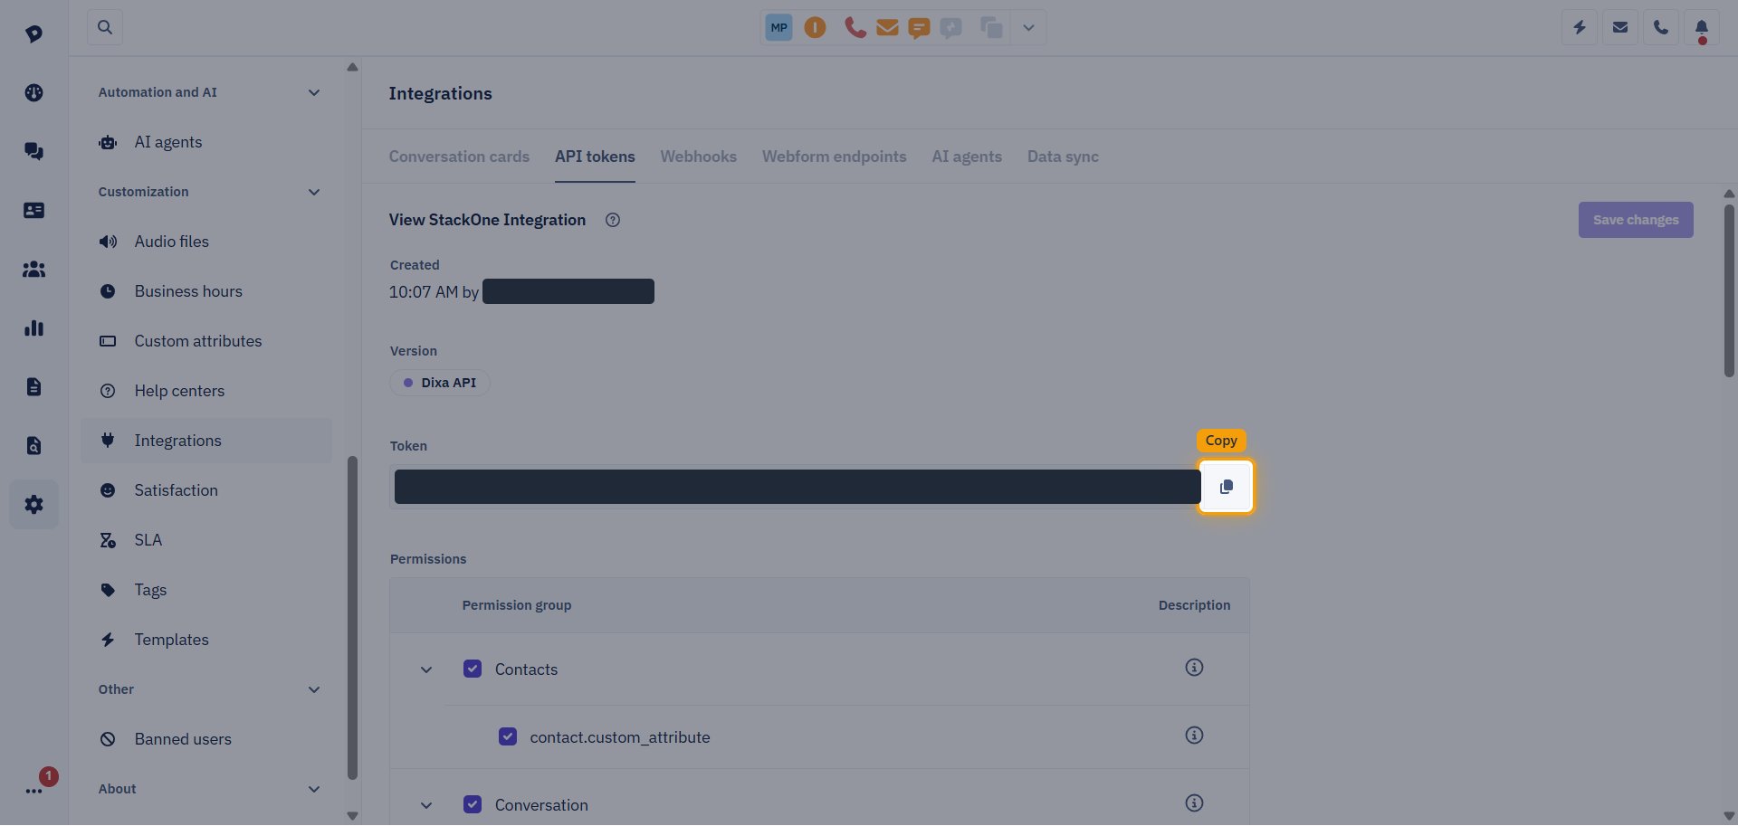The width and height of the screenshot is (1738, 826).
Task: Open Banned users in the sidebar
Action: tap(206, 739)
